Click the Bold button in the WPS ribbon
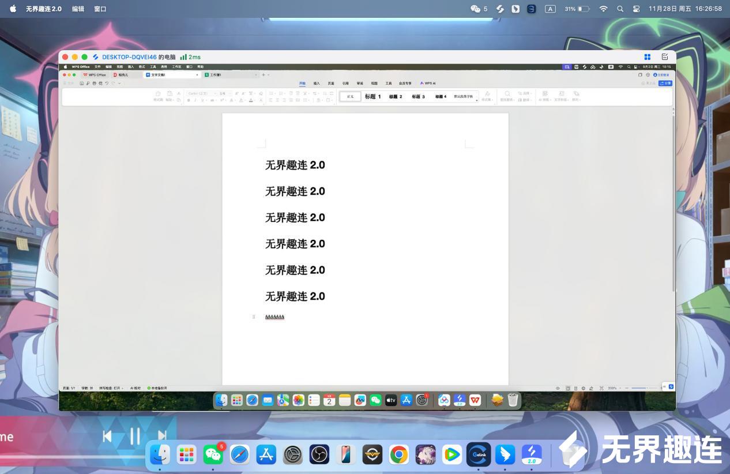This screenshot has height=474, width=730. pyautogui.click(x=189, y=100)
